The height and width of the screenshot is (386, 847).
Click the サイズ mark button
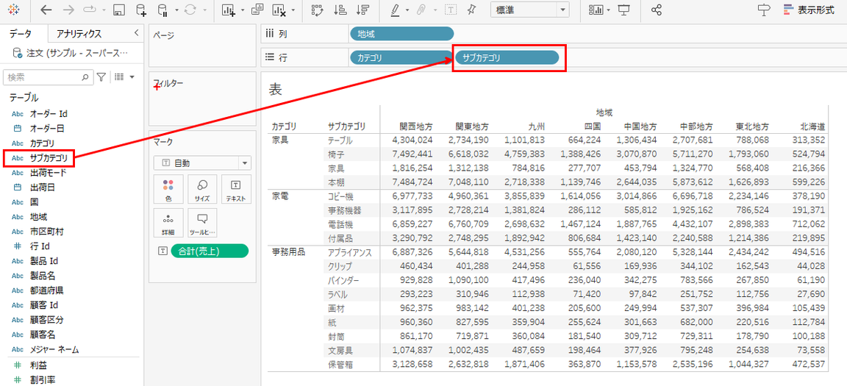point(203,190)
